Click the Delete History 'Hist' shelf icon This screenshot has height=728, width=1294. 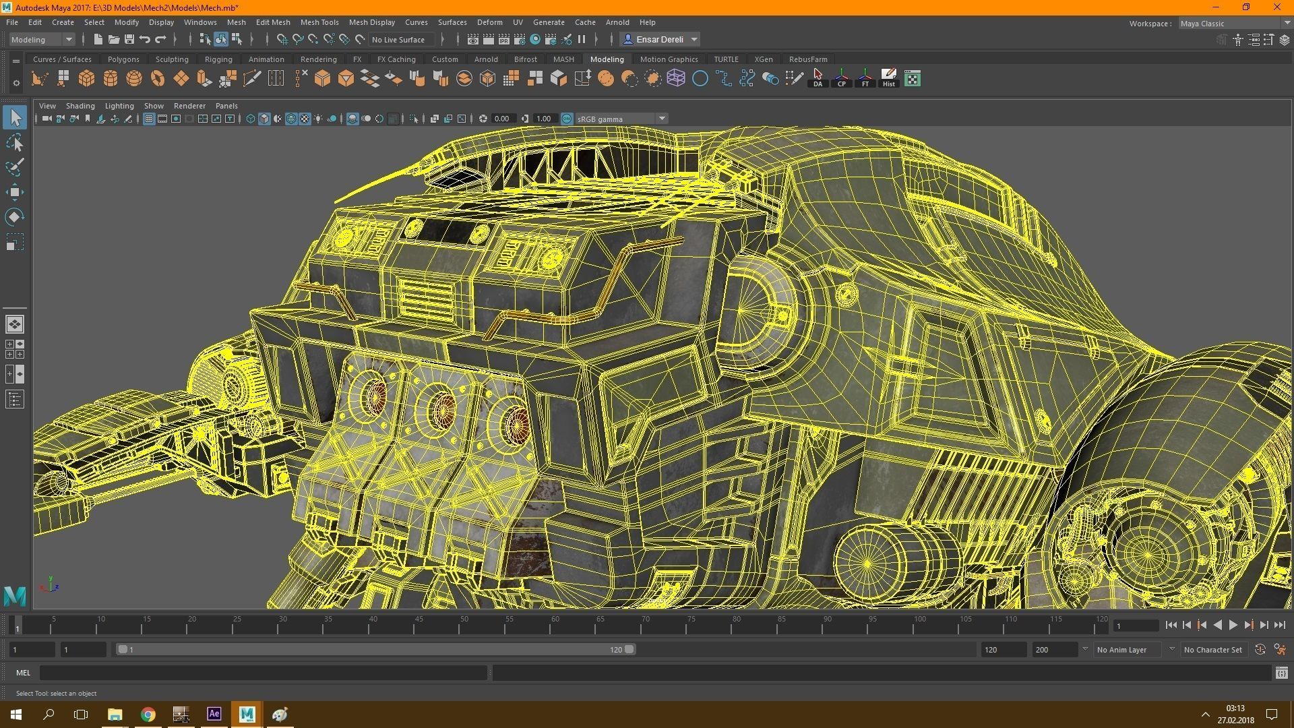coord(888,78)
